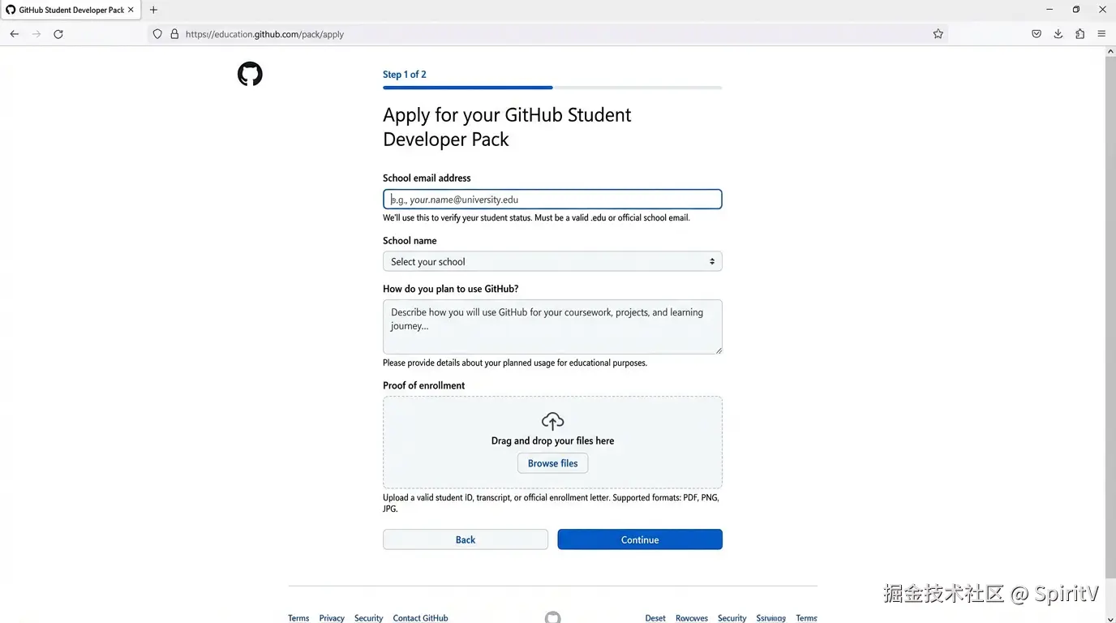Close the GitHub Student Developer Pack tab
1116x623 pixels.
pos(131,10)
